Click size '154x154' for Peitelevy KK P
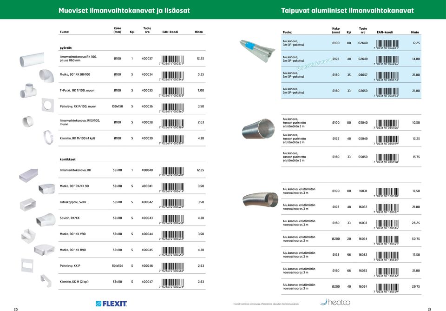The image size is (446, 311). [117, 266]
